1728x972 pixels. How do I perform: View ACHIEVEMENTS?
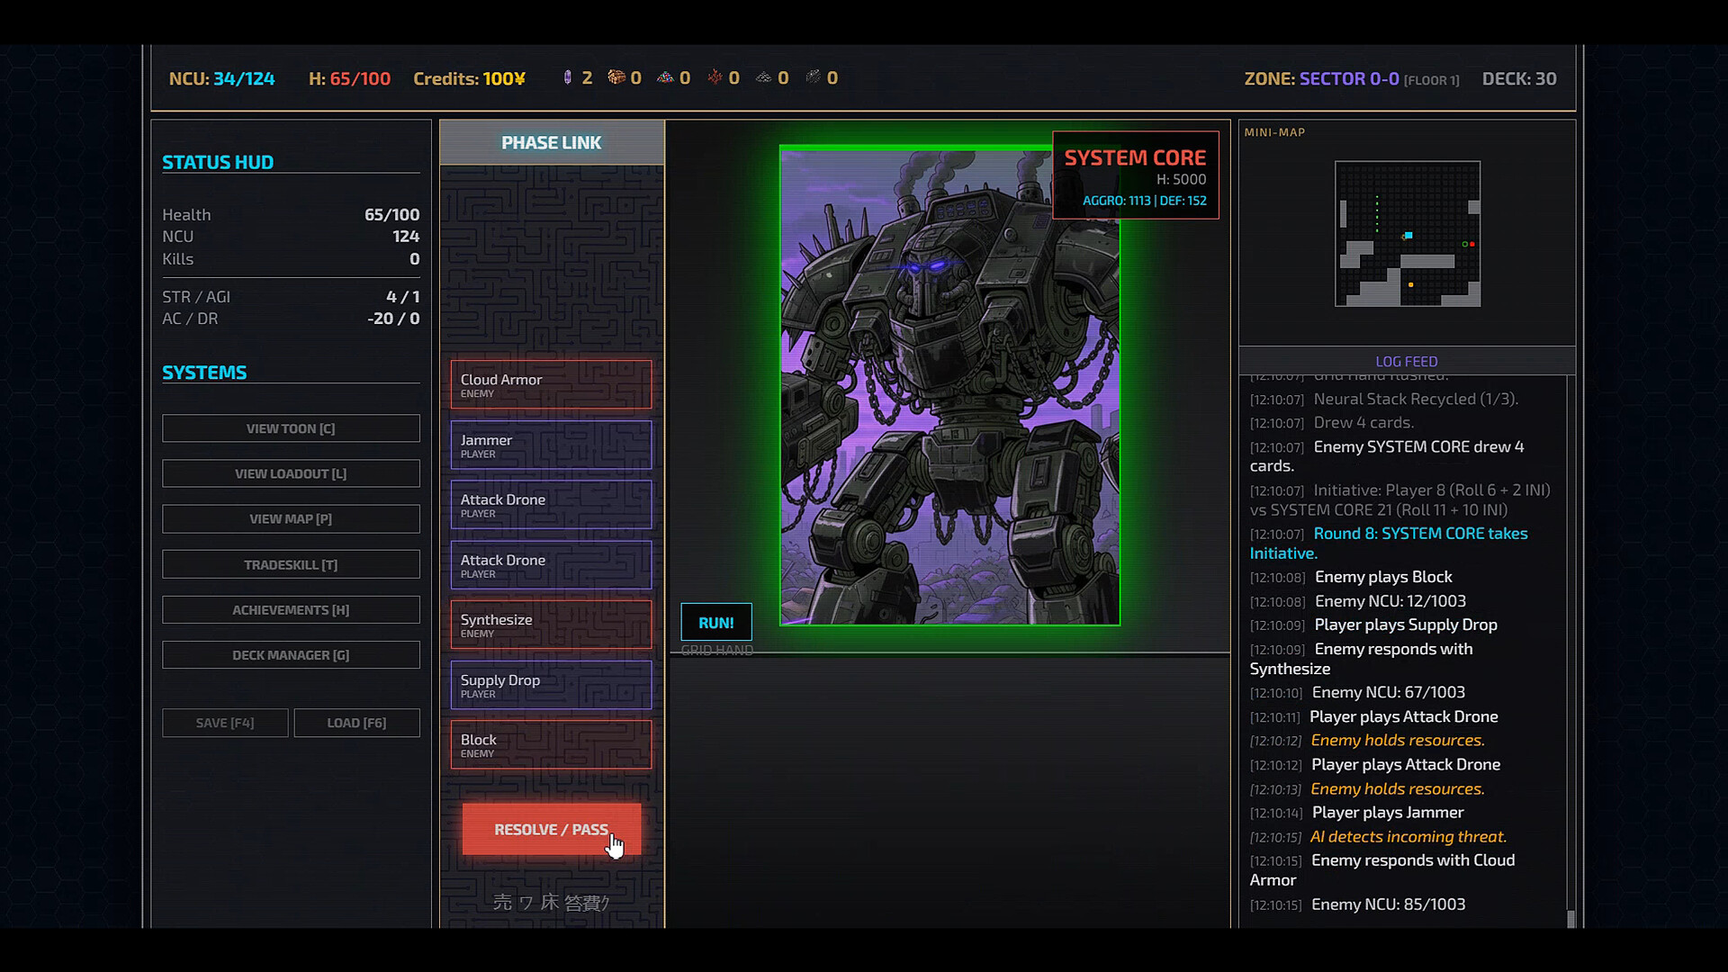tap(291, 609)
